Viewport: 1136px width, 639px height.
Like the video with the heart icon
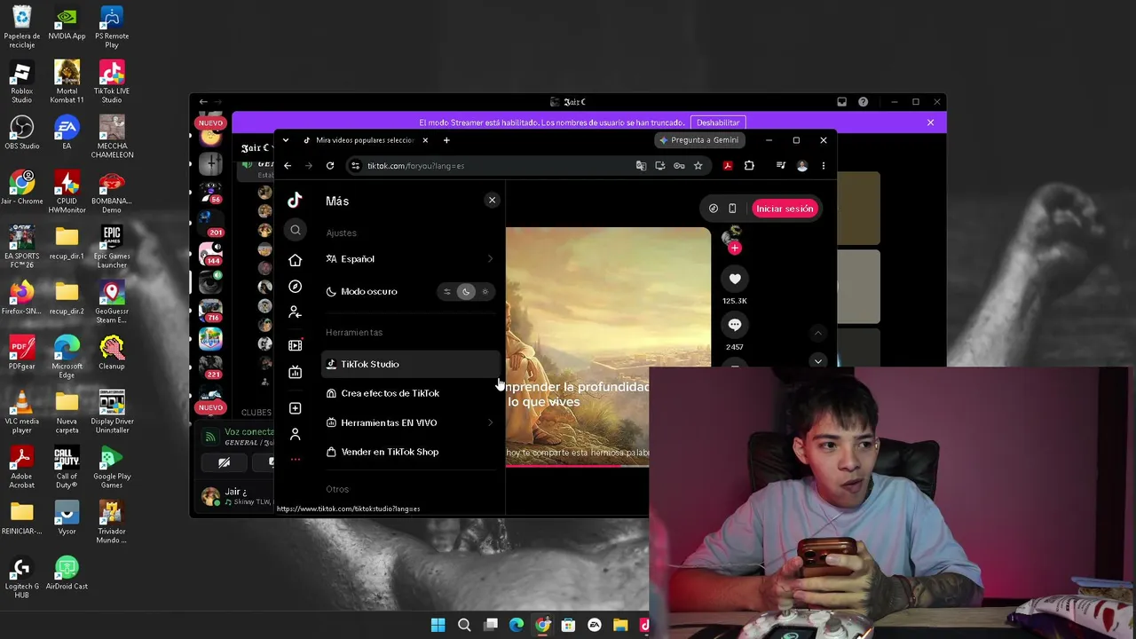(735, 280)
